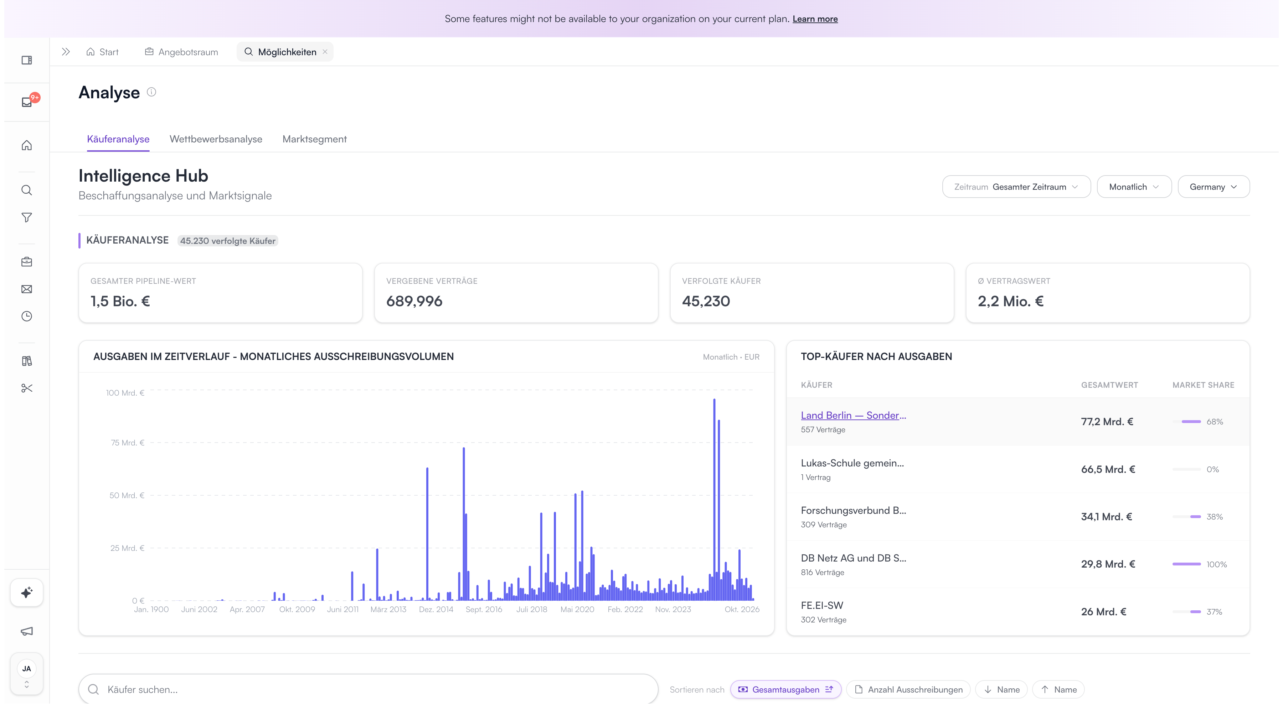Click the home icon in sidebar
This screenshot has height=715, width=1283.
27,145
